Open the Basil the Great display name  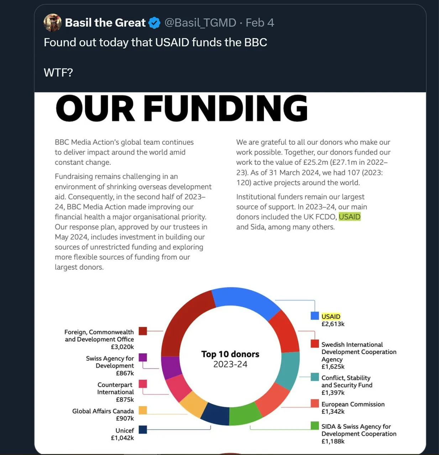(x=105, y=23)
